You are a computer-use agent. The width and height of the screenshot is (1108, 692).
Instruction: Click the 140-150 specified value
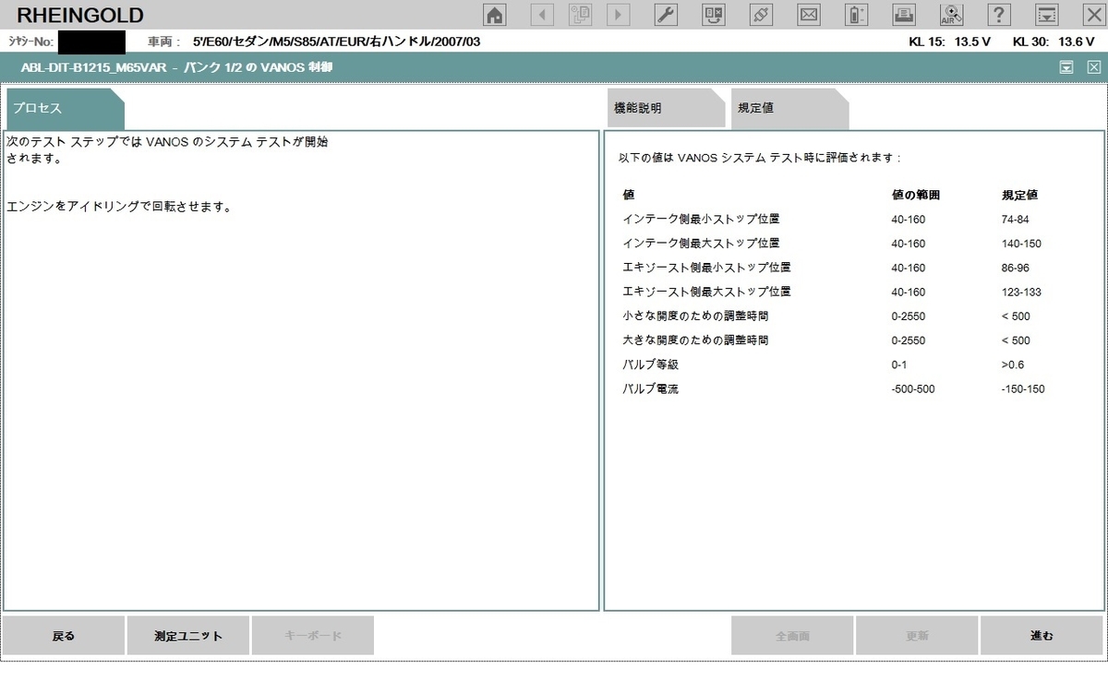tap(1021, 244)
